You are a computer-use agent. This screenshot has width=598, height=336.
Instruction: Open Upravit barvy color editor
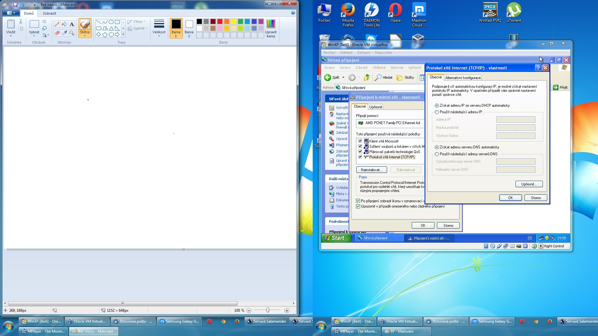coord(271,28)
